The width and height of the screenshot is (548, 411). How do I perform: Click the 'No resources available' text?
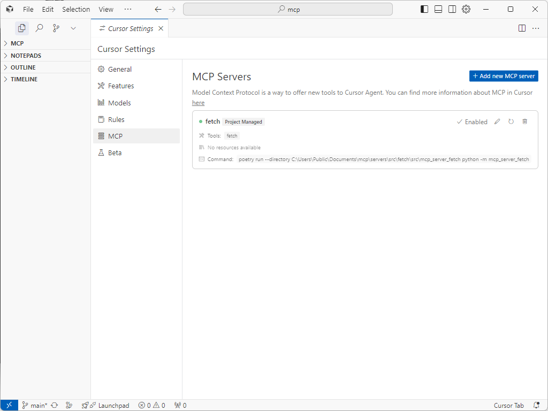[234, 148]
